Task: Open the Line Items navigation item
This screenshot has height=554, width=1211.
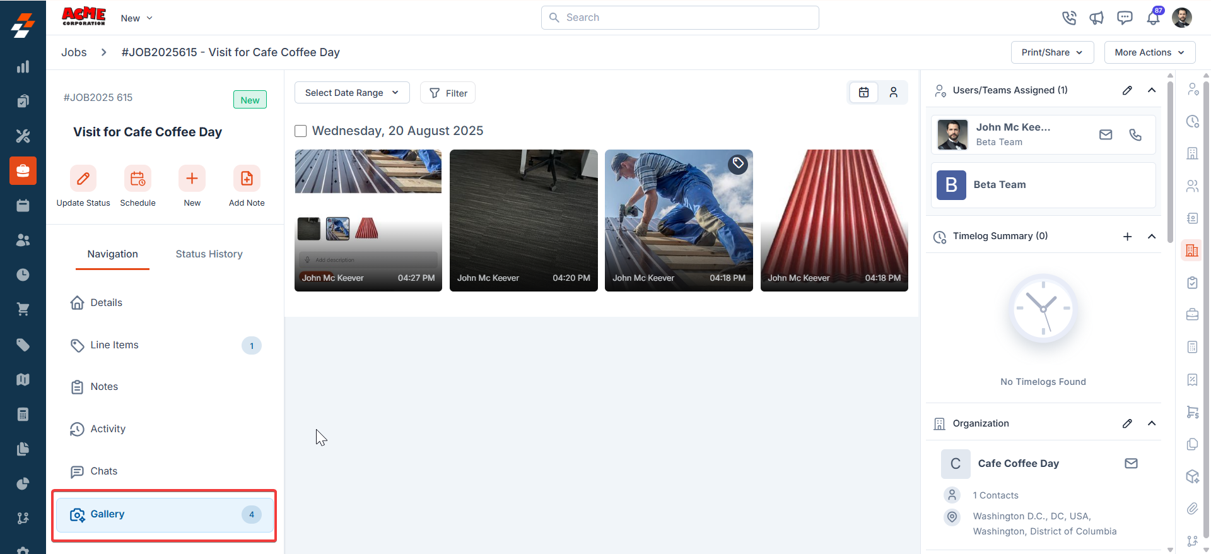Action: 165,345
